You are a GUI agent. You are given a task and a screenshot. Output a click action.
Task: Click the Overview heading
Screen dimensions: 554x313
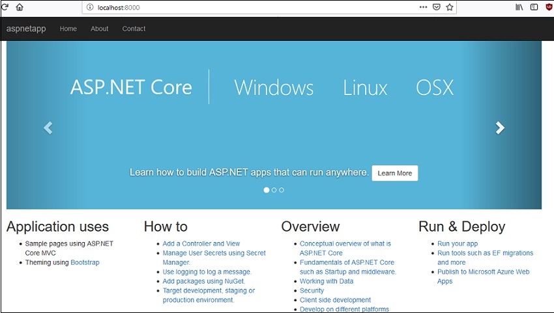point(310,226)
